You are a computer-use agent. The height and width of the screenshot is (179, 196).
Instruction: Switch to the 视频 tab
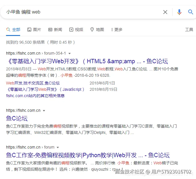tap(76, 30)
